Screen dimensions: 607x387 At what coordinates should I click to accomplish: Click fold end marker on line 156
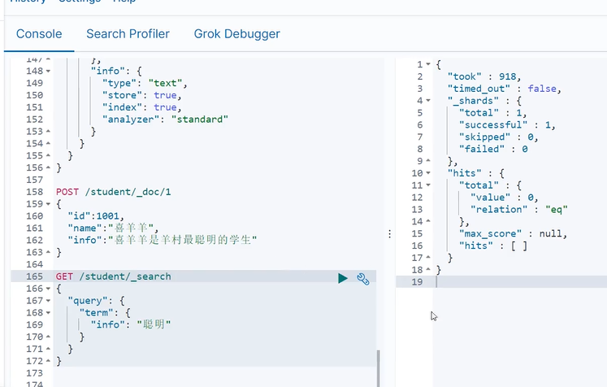tap(49, 167)
